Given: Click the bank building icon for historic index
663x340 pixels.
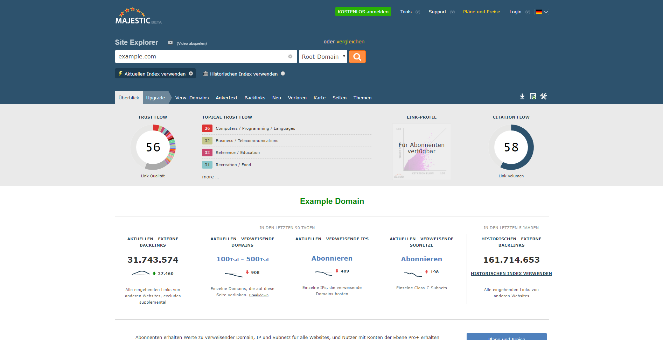Looking at the screenshot, I should click(206, 73).
